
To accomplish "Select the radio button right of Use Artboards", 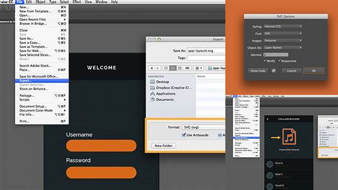I will point(220,135).
